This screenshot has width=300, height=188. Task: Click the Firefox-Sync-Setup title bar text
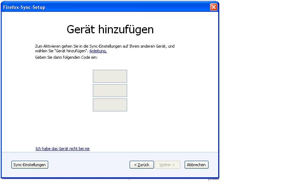tap(24, 8)
